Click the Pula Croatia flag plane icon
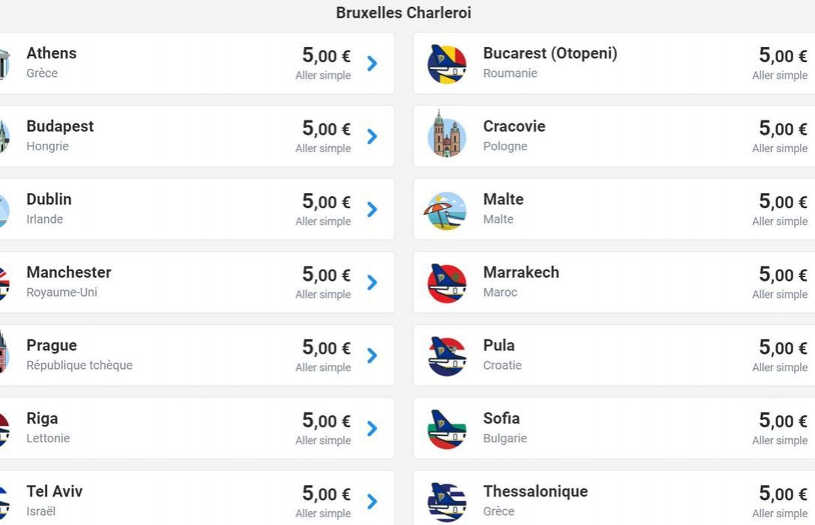 coord(447,356)
